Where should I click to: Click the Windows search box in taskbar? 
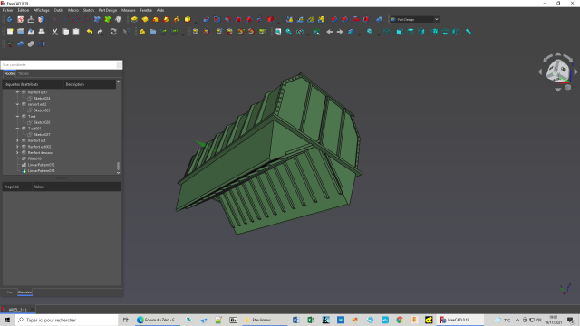point(66,320)
